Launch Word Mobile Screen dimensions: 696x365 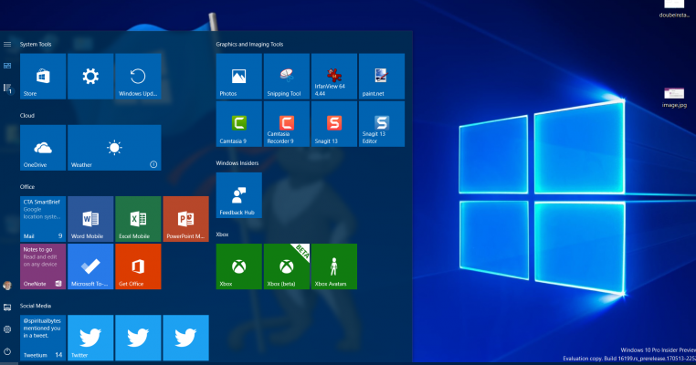[90, 219]
